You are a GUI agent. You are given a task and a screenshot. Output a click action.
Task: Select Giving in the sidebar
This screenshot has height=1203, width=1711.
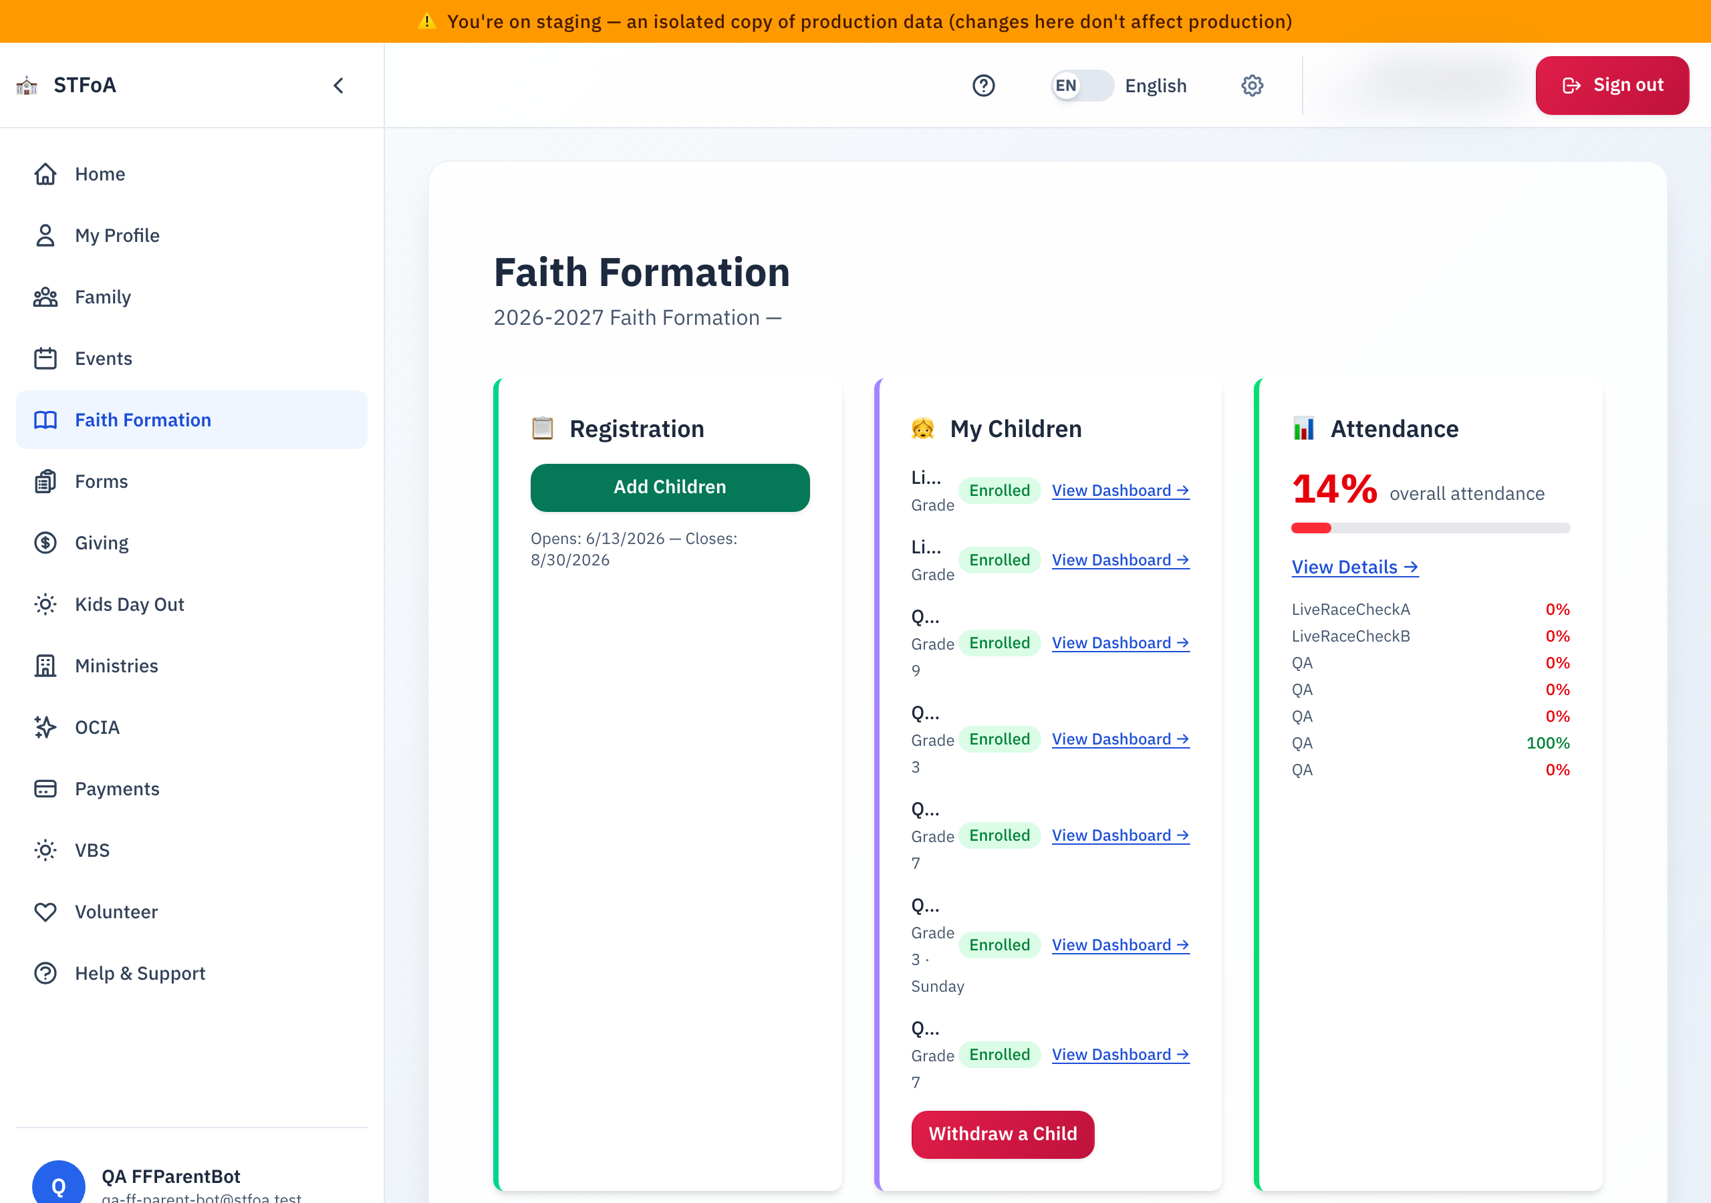tap(192, 543)
